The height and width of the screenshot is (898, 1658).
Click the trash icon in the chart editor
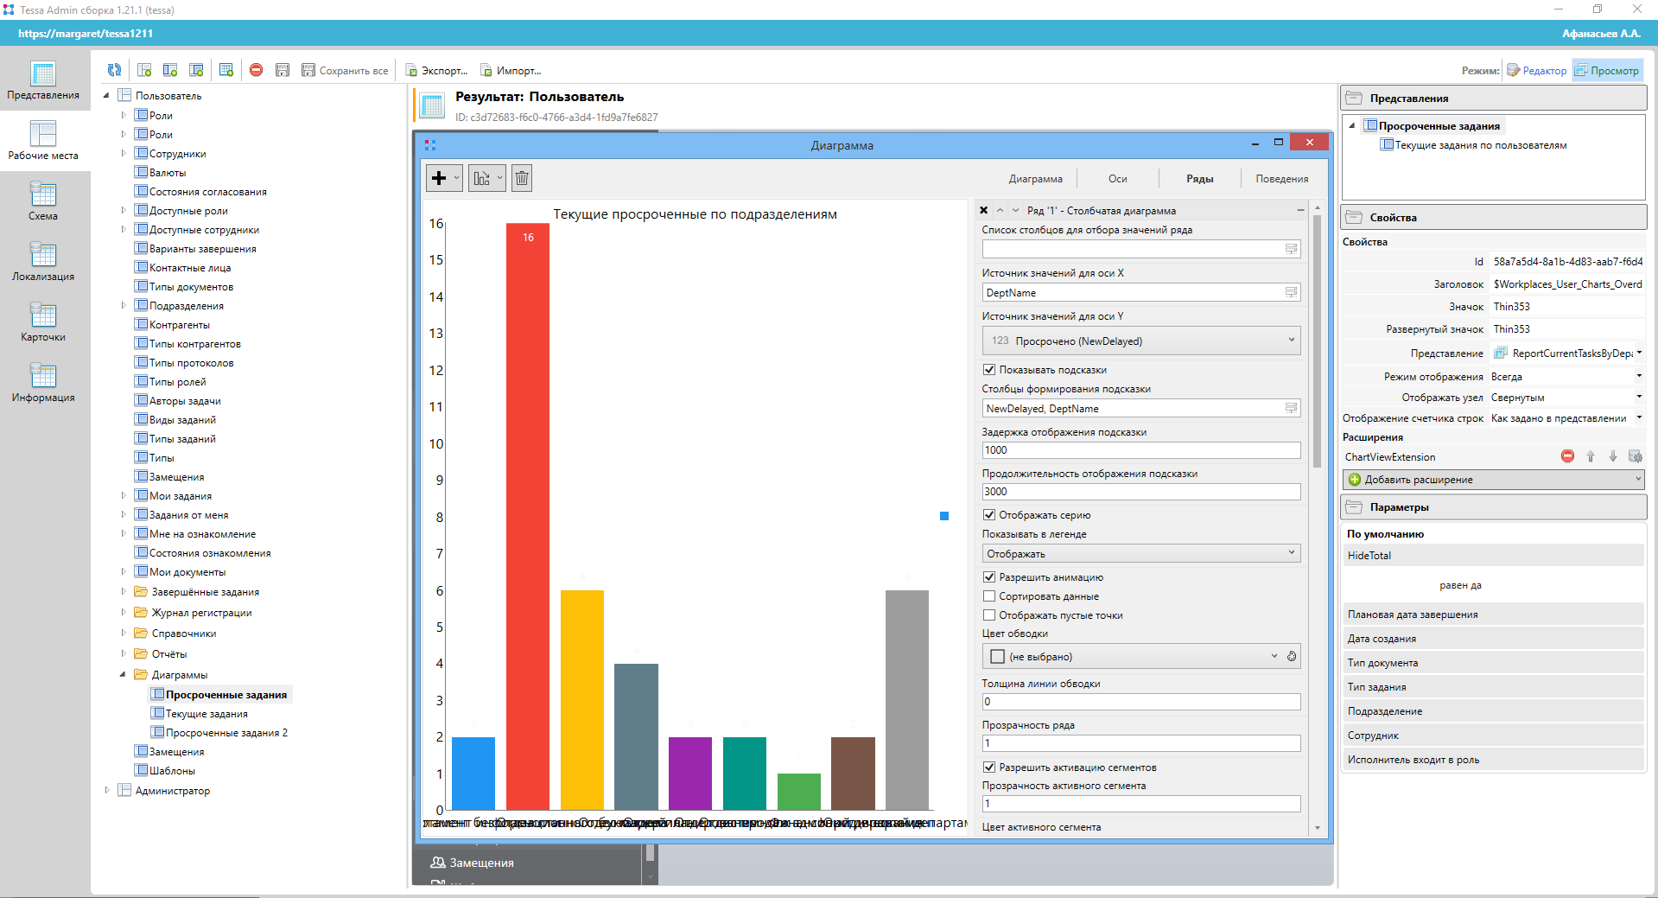click(522, 178)
